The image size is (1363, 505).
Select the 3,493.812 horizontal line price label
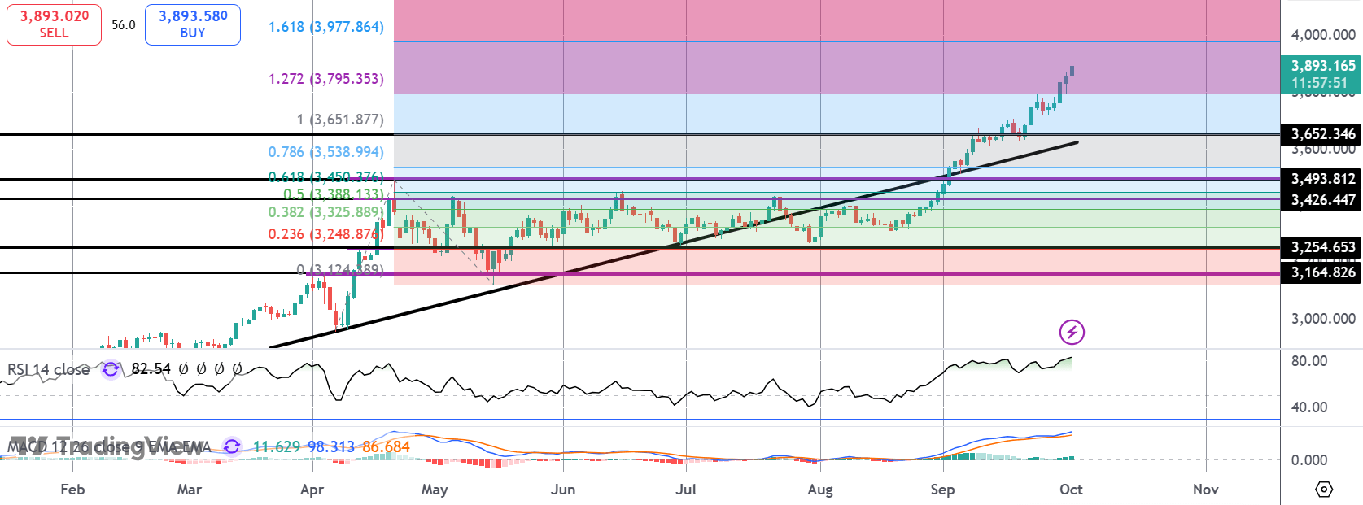click(x=1322, y=179)
